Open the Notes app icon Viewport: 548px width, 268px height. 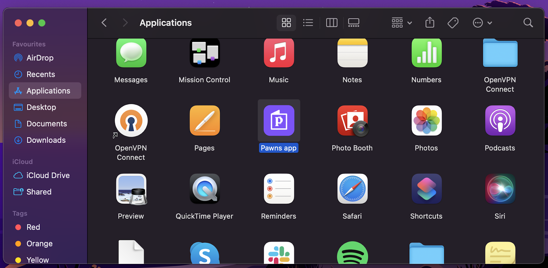click(352, 53)
